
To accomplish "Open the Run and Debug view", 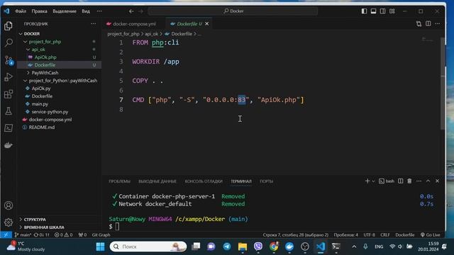I will point(9,77).
